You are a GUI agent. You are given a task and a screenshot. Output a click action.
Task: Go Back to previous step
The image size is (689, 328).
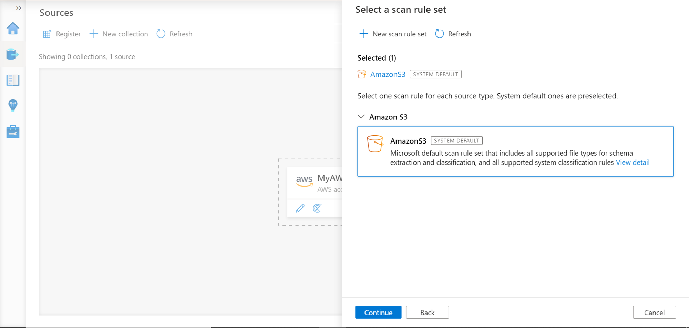coord(427,313)
